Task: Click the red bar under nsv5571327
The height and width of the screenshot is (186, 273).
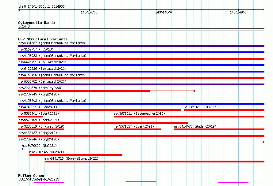Action: tap(137, 129)
